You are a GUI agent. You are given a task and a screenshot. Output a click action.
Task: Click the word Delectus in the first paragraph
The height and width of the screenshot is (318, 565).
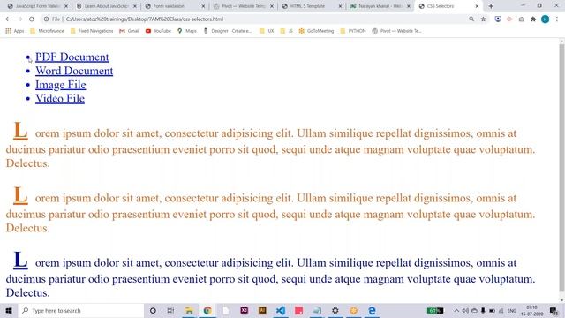pyautogui.click(x=27, y=163)
